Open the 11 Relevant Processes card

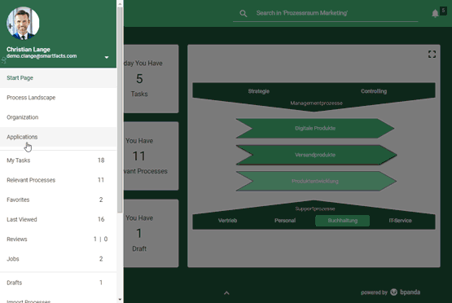pos(151,156)
